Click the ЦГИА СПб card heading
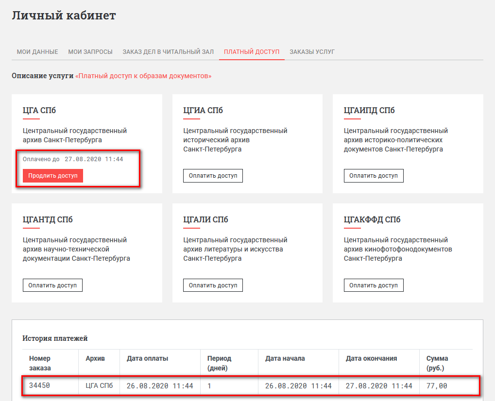Screen dimensions: 495x401 click(x=203, y=110)
